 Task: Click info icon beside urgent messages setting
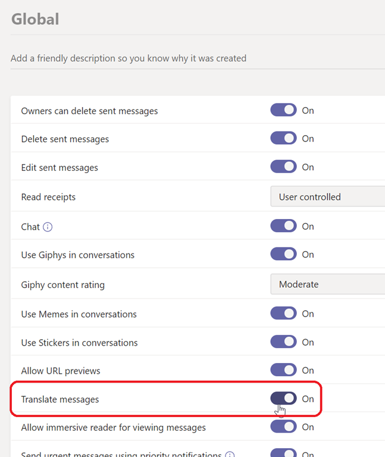(x=230, y=455)
